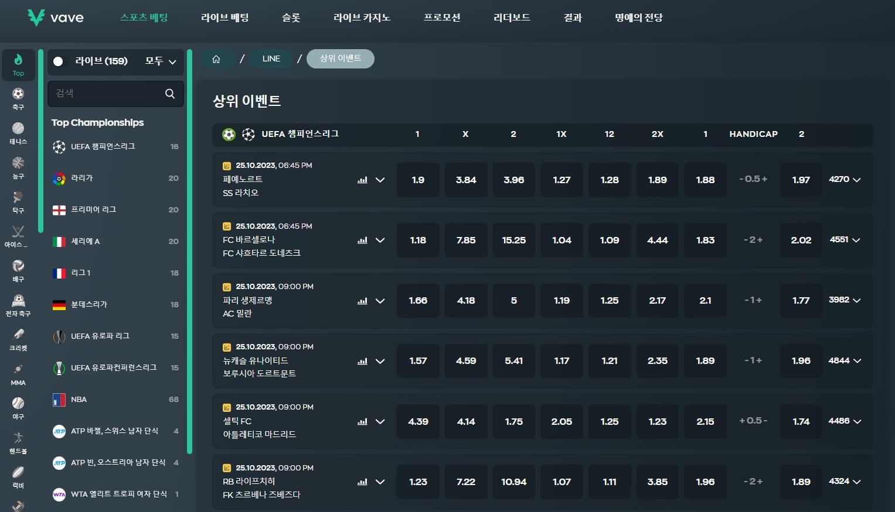
Task: Bet on odds 1.9 for 페예노르트 win
Action: click(x=418, y=180)
